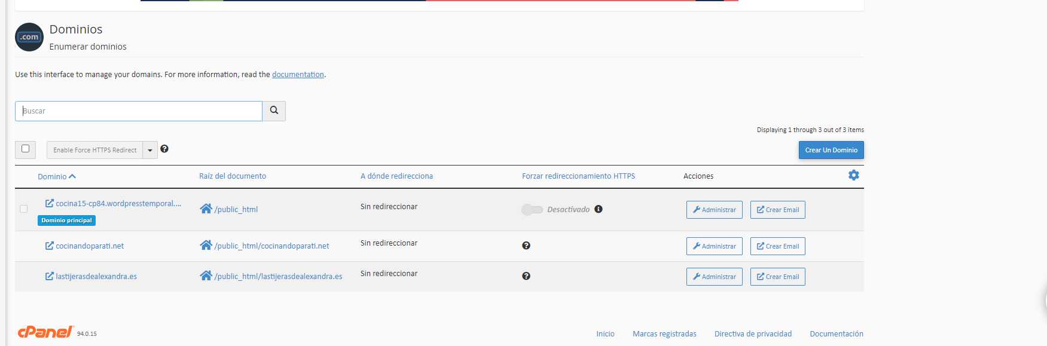This screenshot has height=346, width=1047.
Task: Click the version number 94.0.15
Action: tap(87, 334)
